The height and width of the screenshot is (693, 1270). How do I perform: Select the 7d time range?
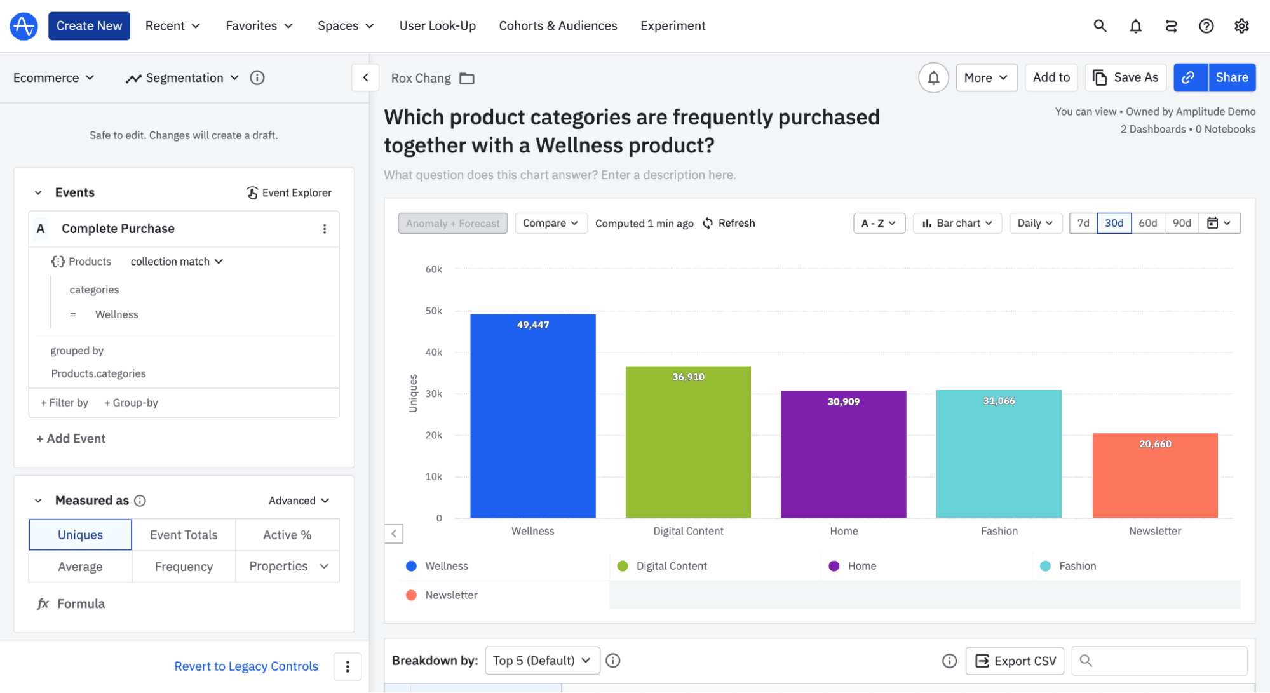(1083, 223)
